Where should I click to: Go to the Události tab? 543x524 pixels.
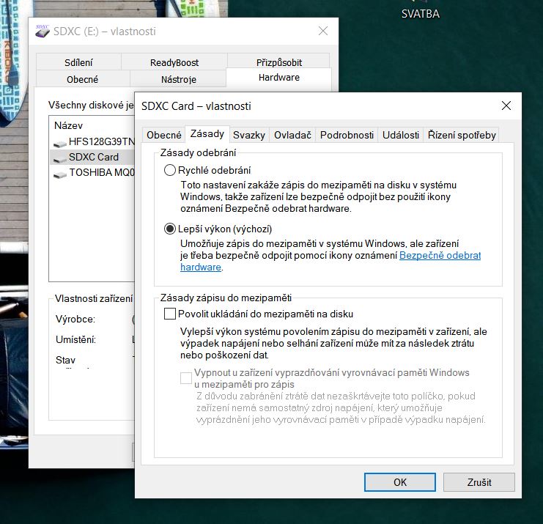coord(401,135)
